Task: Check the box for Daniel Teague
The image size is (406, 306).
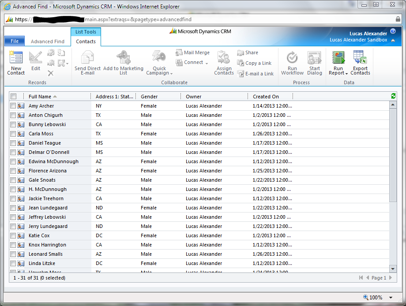Action: 13,143
